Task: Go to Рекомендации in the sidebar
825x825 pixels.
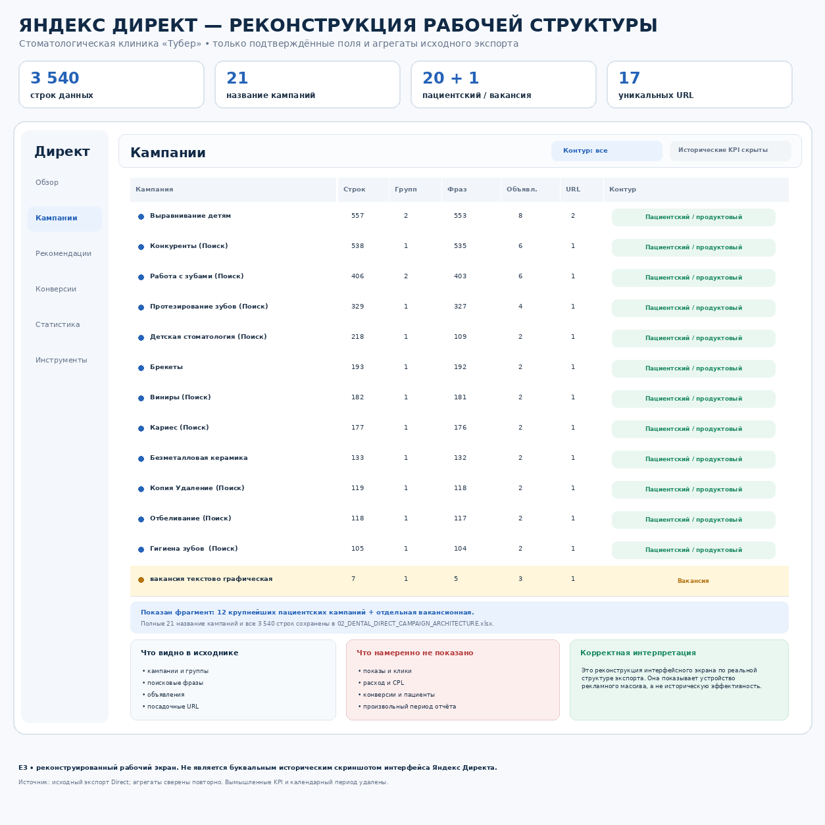Action: [64, 254]
